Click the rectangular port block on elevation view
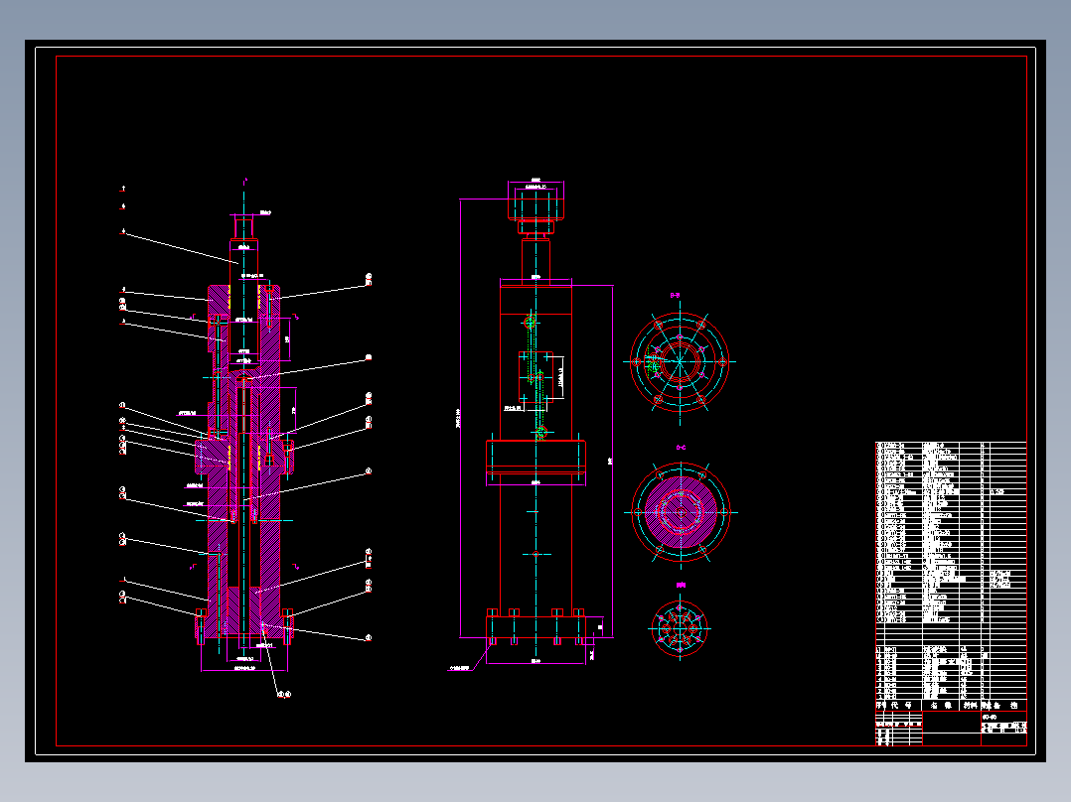Screen dimensions: 1071x802 click(x=535, y=375)
